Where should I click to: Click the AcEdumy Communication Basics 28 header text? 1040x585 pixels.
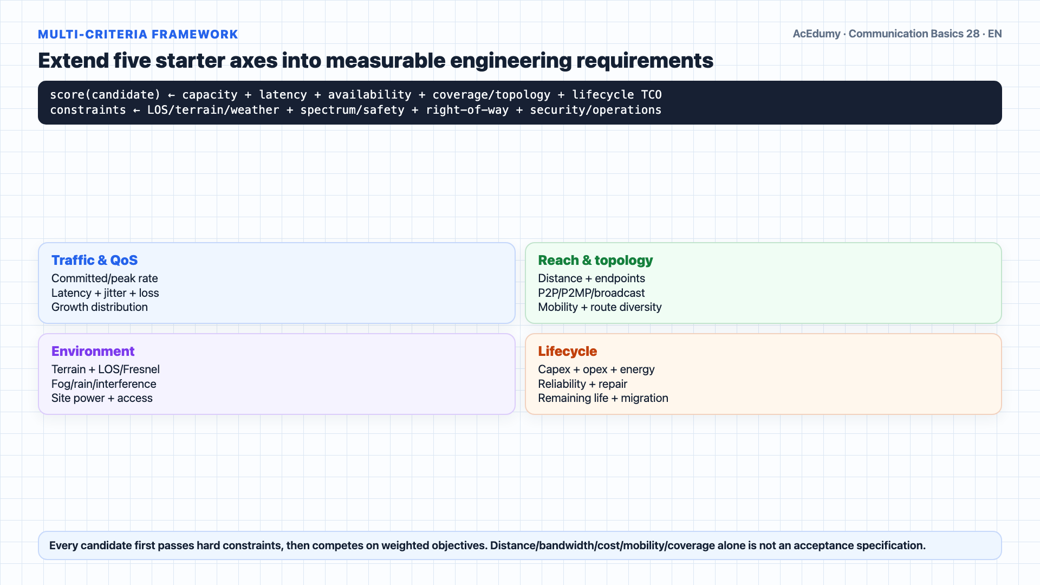click(x=897, y=34)
